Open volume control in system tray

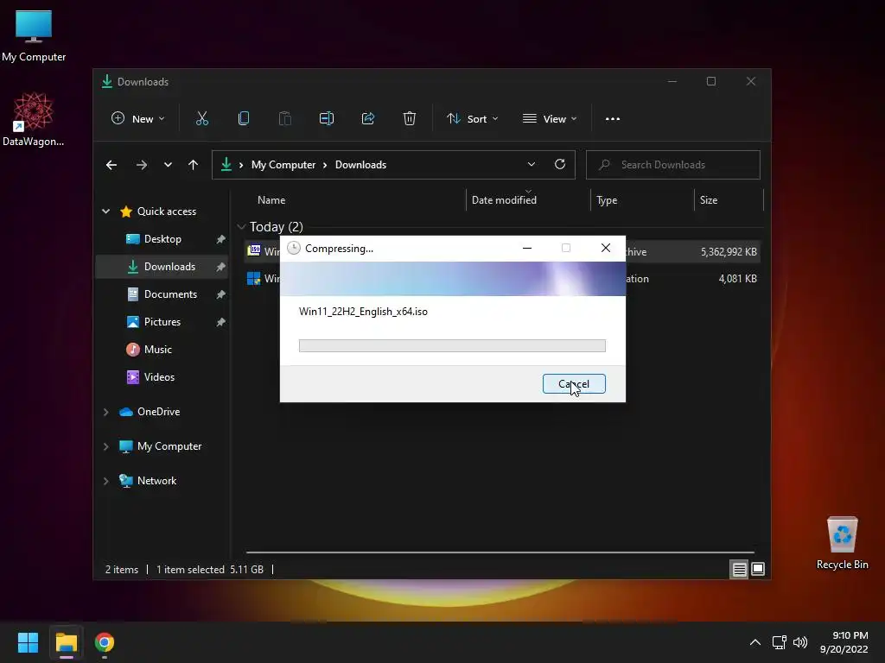pyautogui.click(x=800, y=642)
